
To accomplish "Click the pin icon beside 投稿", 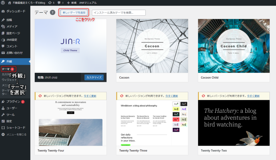I will click(x=3, y=20).
